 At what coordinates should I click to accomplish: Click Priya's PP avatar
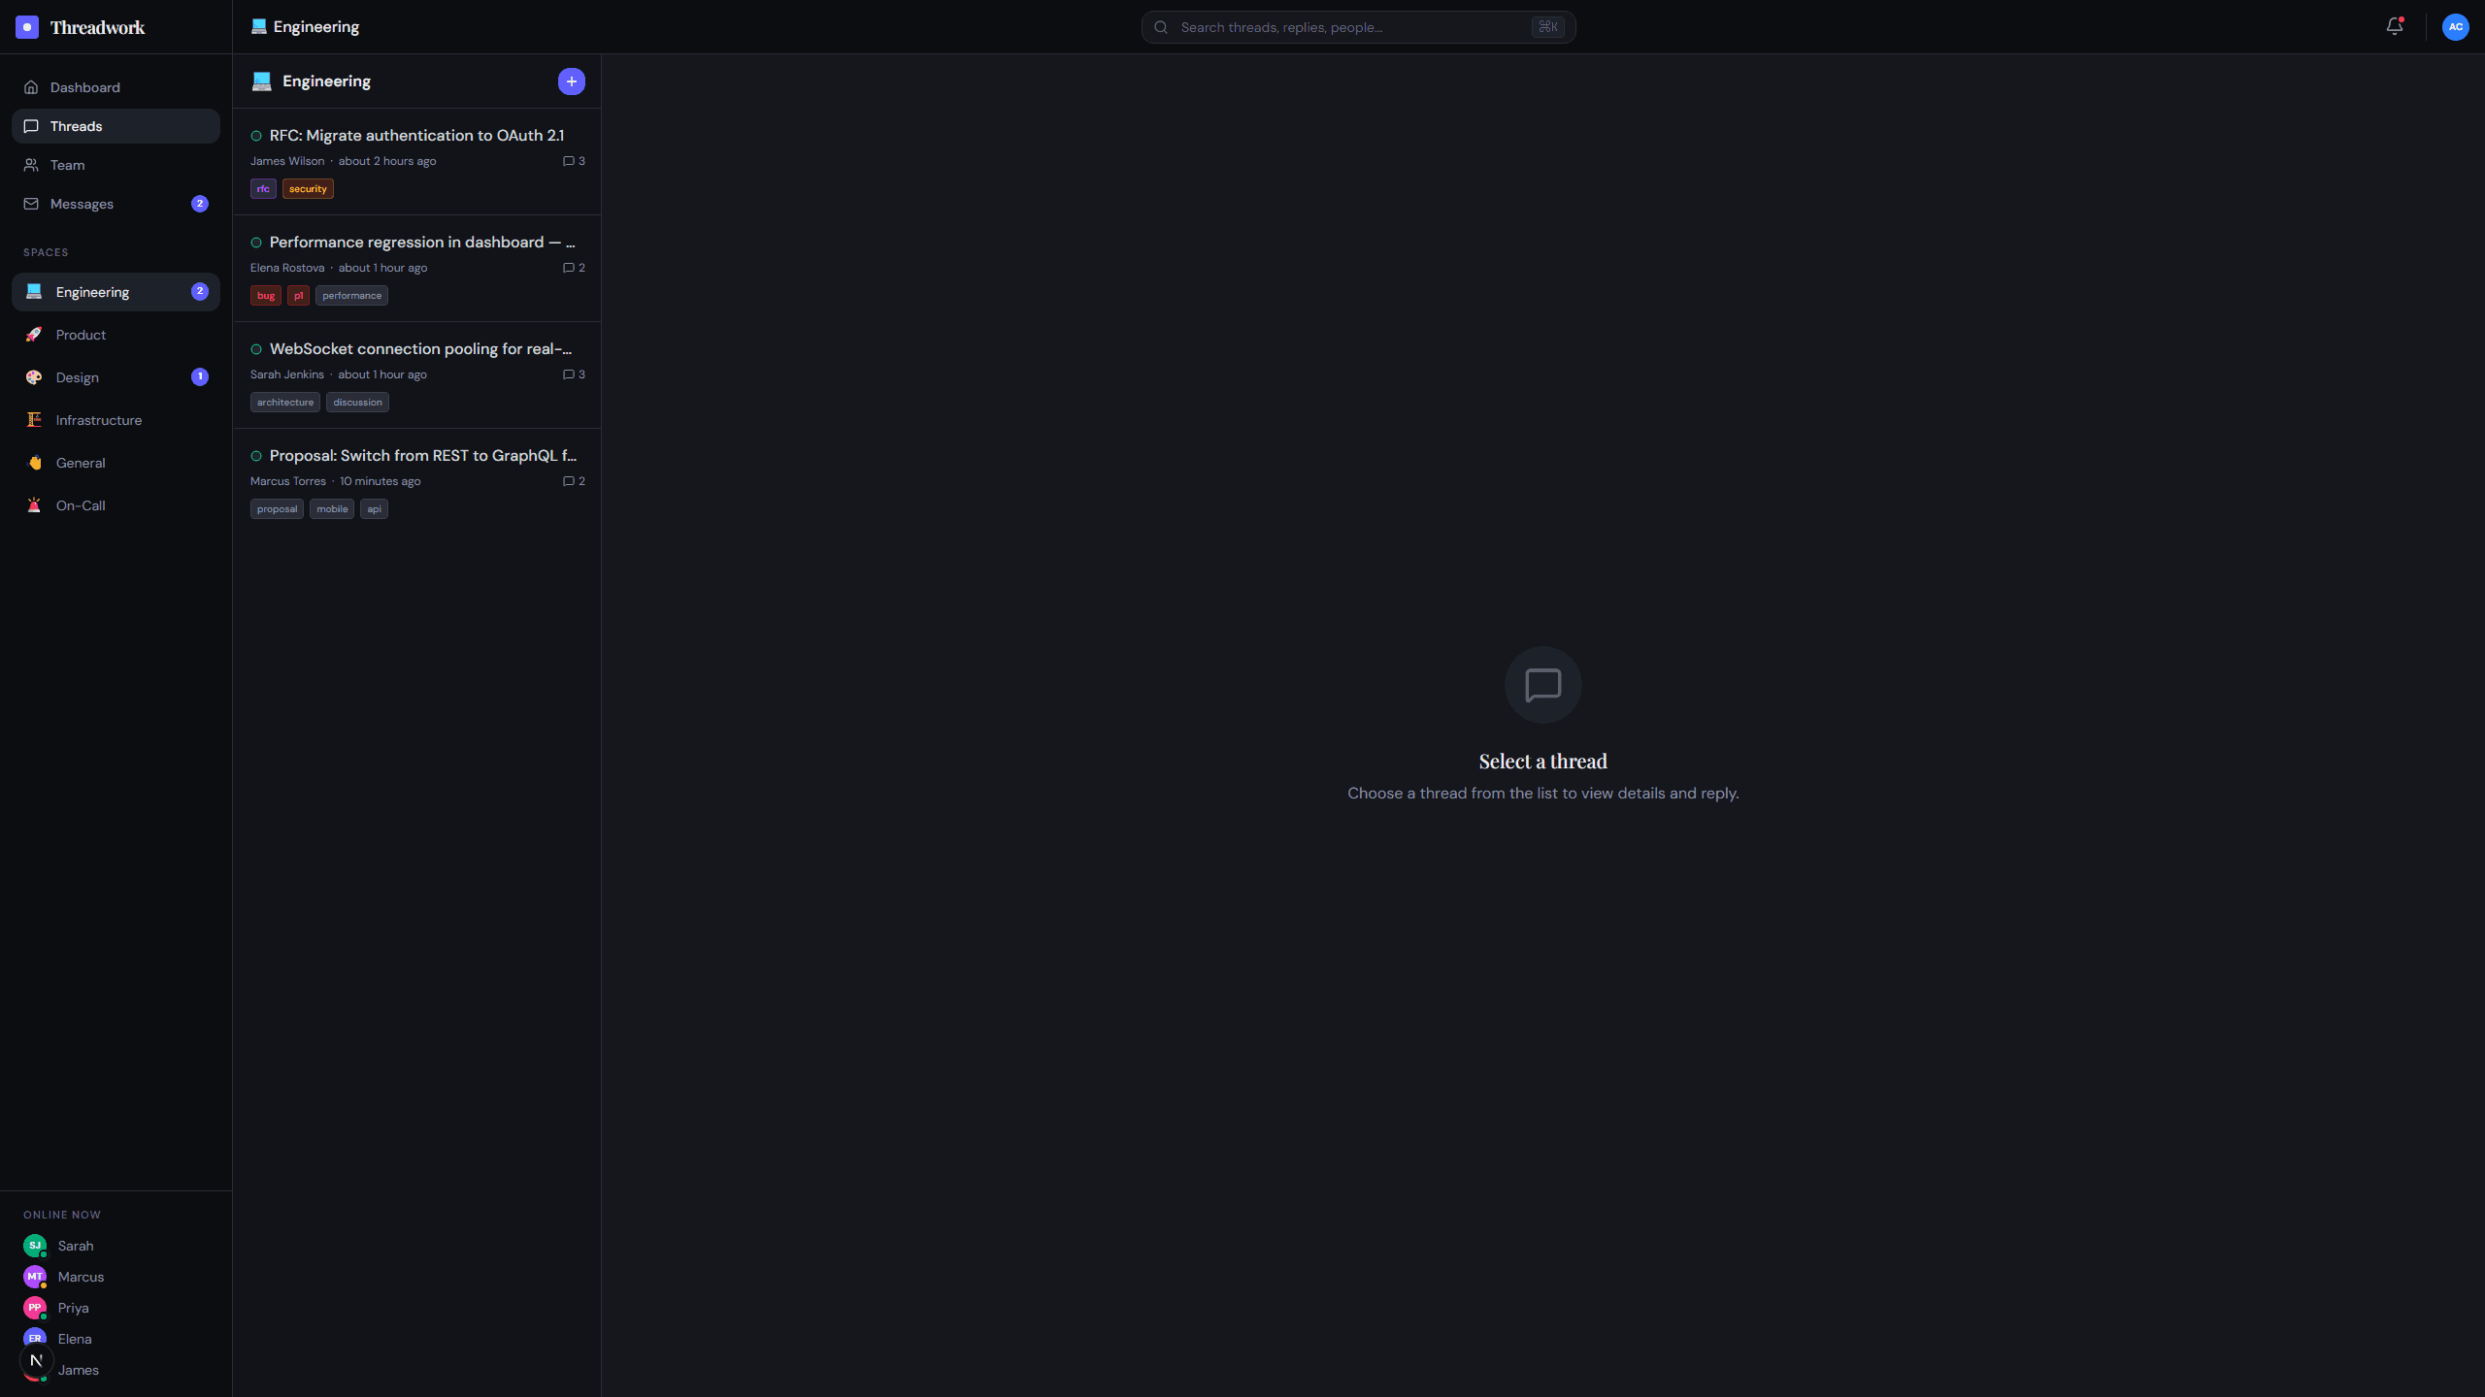click(x=35, y=1308)
